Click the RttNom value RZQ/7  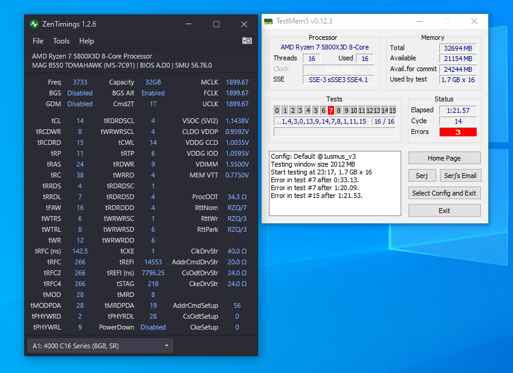pos(237,208)
